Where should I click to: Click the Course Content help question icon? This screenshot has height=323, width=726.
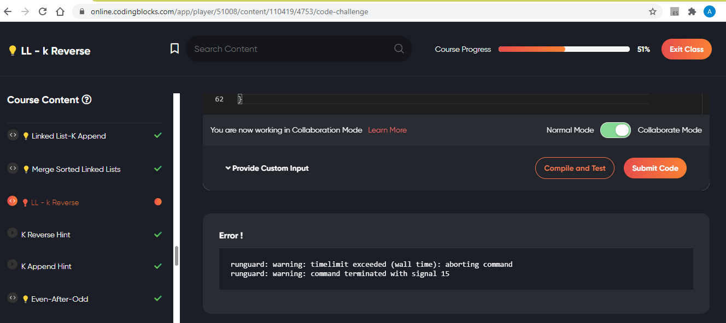86,100
